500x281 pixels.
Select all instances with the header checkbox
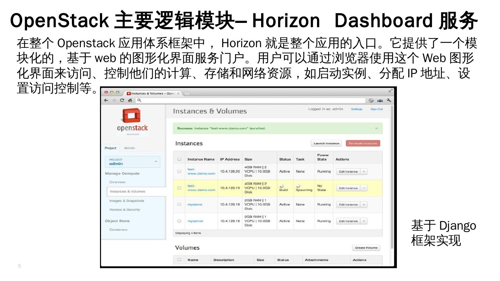click(x=179, y=159)
